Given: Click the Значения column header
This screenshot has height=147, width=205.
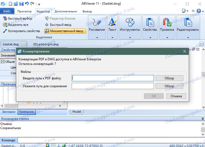Looking at the screenshot, I should (8, 55).
